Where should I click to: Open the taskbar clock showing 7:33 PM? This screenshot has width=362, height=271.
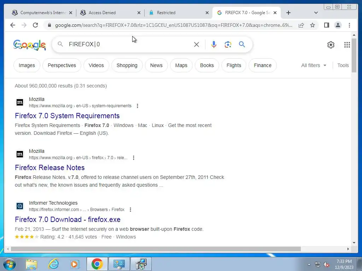pos(344,264)
